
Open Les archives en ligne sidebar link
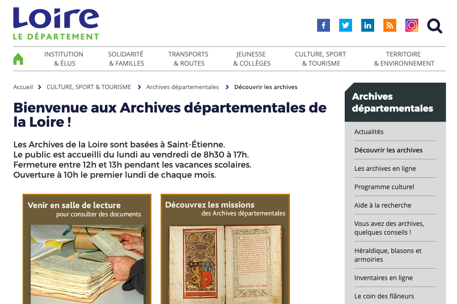click(x=385, y=169)
